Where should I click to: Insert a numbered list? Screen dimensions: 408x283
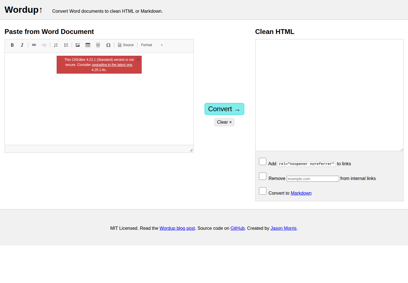[x=56, y=45]
